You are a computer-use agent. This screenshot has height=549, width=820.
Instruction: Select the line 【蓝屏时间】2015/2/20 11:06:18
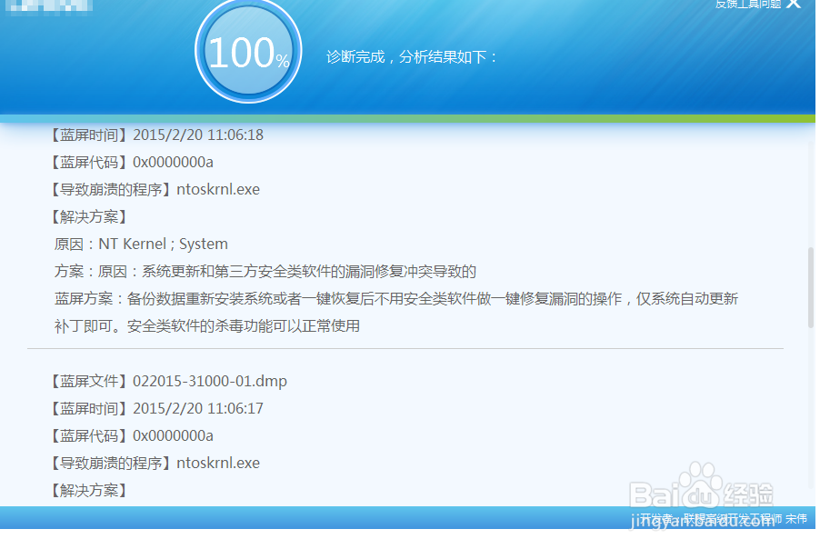(x=156, y=135)
